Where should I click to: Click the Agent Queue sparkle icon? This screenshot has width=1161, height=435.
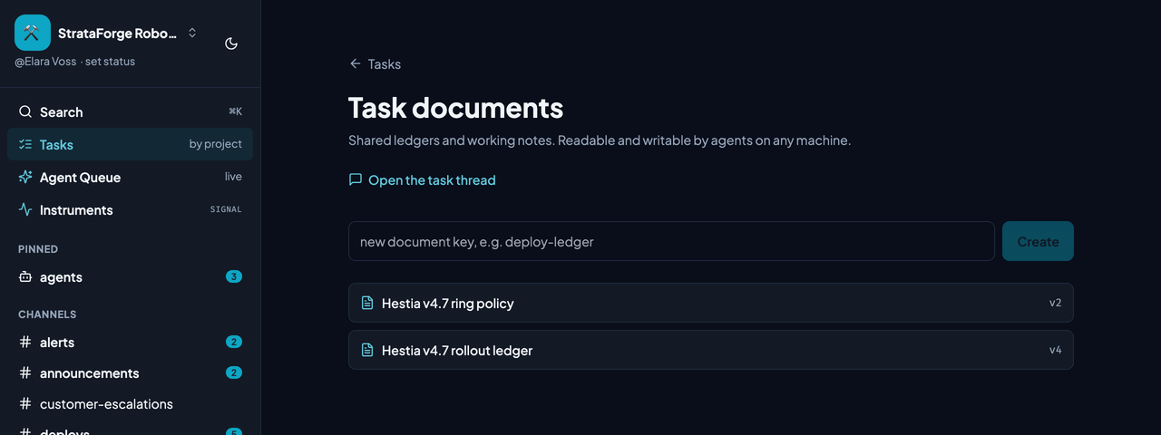click(x=25, y=178)
